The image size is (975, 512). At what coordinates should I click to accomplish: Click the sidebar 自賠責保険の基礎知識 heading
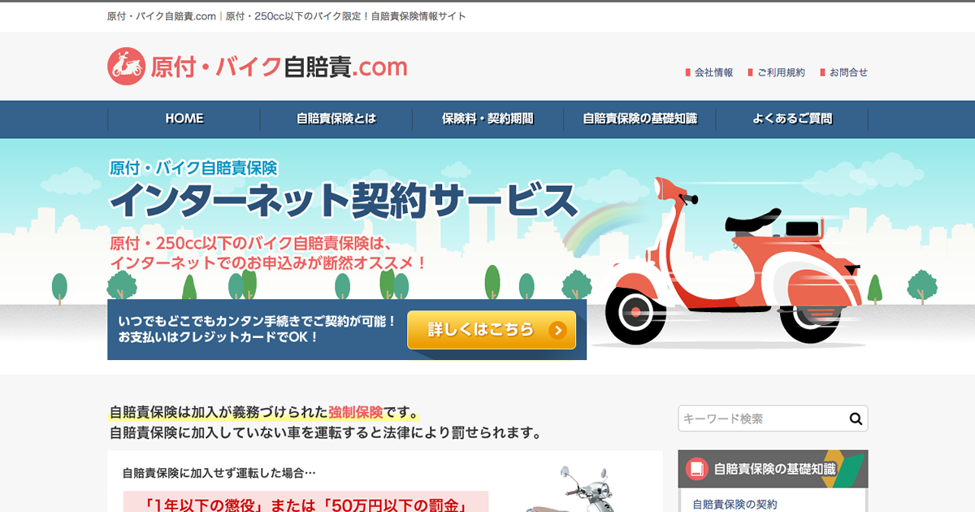click(x=774, y=469)
